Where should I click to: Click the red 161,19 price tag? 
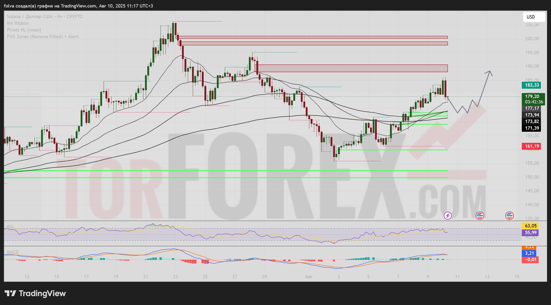(x=531, y=146)
